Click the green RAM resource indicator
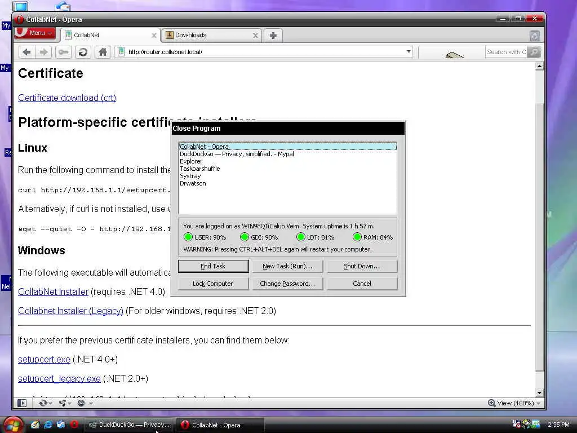 [357, 237]
